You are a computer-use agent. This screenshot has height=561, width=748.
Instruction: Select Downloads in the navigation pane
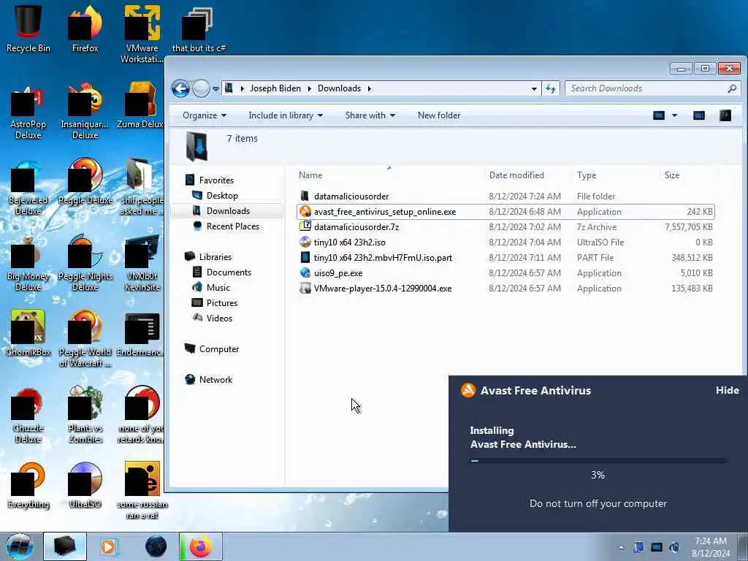point(228,211)
